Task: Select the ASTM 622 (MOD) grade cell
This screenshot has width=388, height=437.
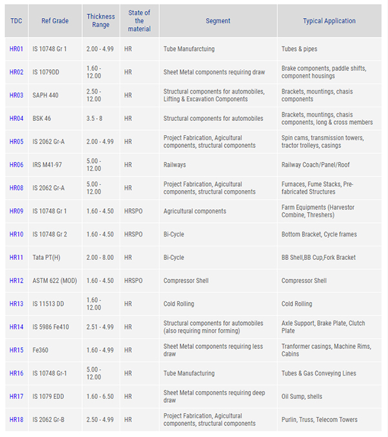Action: pyautogui.click(x=55, y=281)
